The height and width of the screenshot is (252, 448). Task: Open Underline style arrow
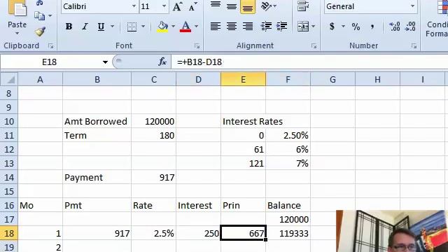(x=112, y=27)
